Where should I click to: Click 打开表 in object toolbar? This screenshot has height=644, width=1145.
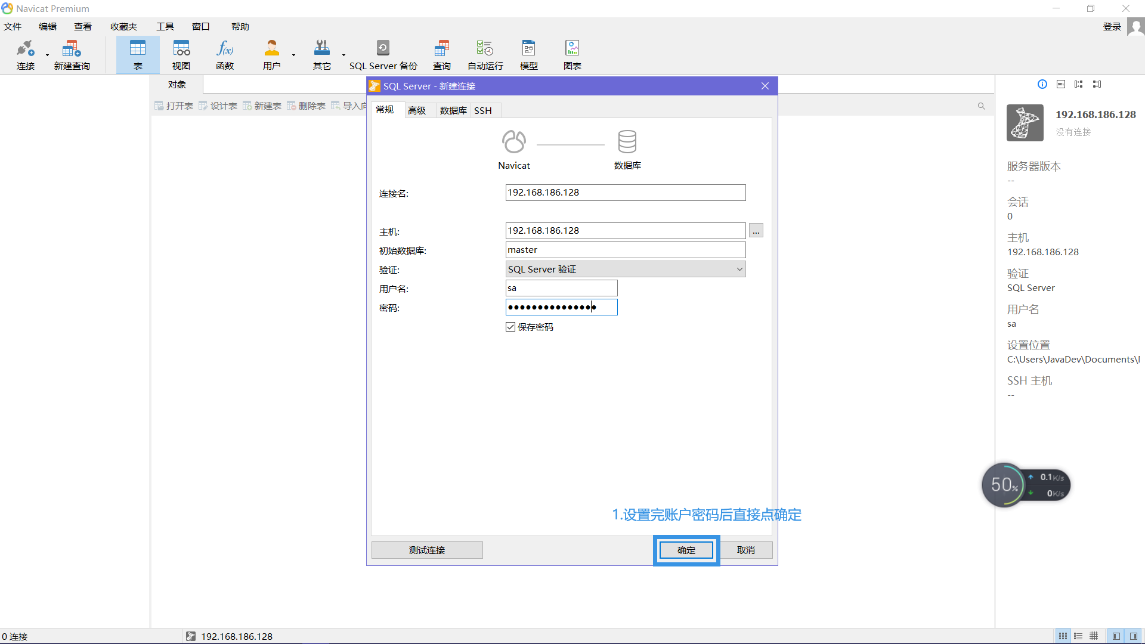[174, 106]
